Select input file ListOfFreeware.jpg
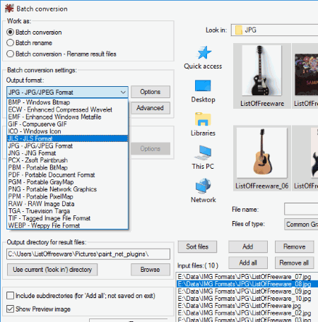 click(x=247, y=306)
